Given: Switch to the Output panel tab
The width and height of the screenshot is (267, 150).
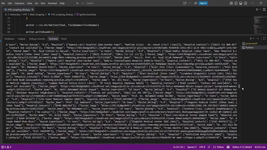Looking at the screenshot, I should tap(22, 39).
